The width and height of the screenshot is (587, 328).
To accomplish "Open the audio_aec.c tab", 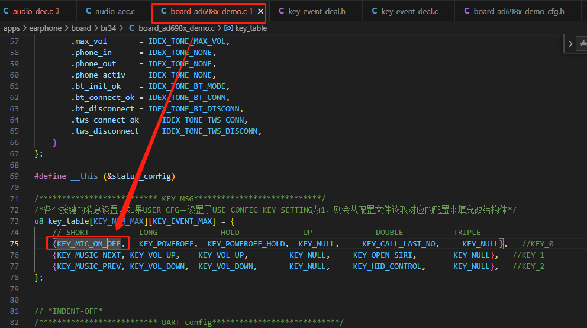I will tap(115, 12).
